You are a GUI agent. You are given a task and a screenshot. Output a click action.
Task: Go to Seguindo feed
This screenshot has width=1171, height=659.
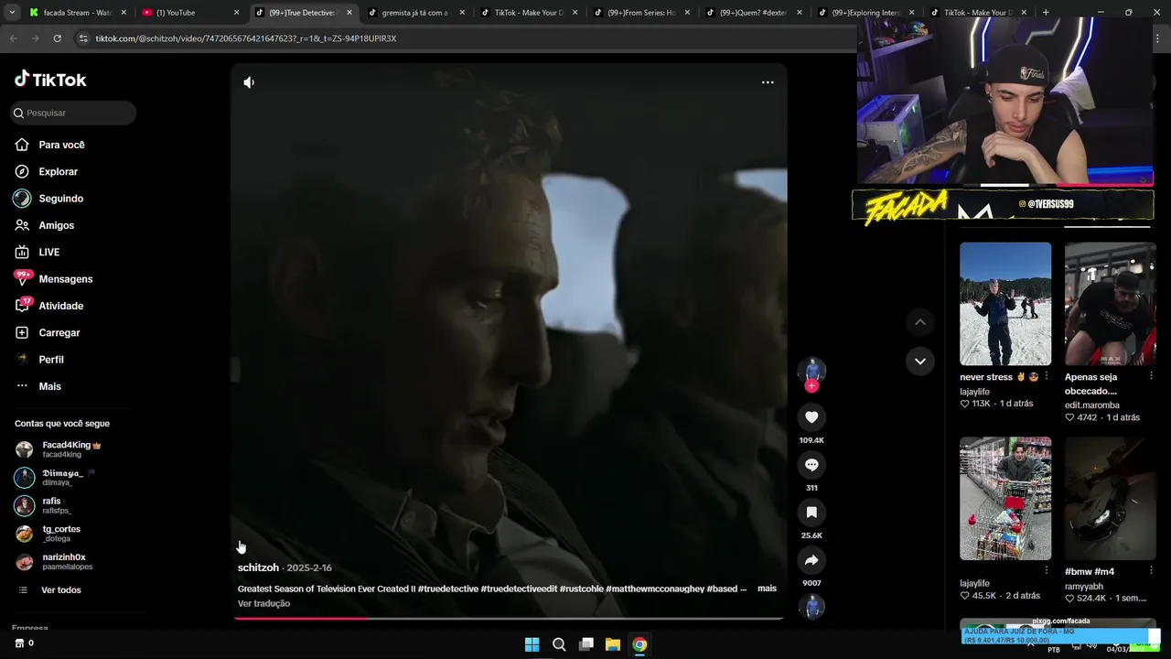[x=49, y=199]
